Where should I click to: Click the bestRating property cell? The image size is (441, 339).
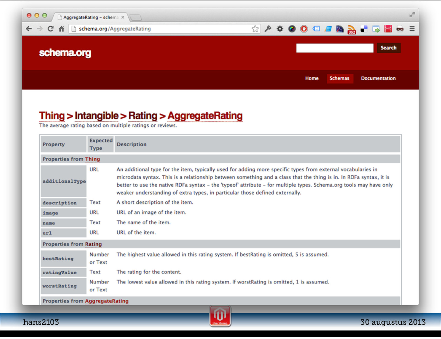click(64, 258)
